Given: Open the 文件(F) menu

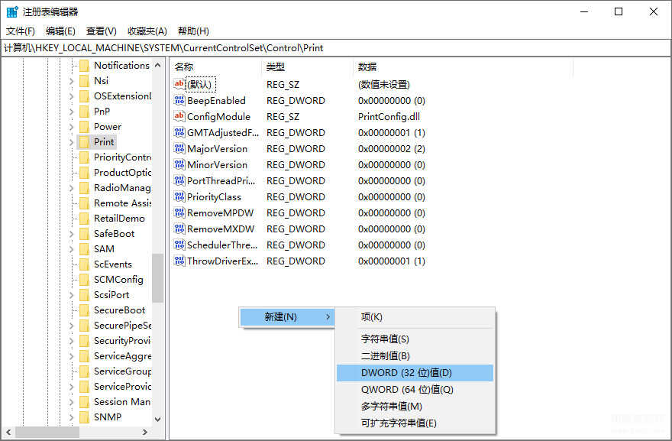Looking at the screenshot, I should coord(20,31).
